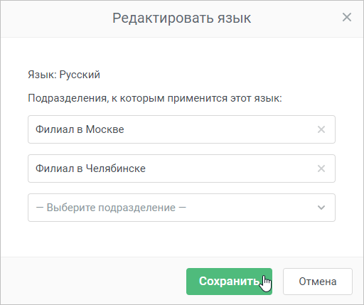Close the Редактировать язык dialog
Viewport: 364px width, 305px height.
coord(347,17)
